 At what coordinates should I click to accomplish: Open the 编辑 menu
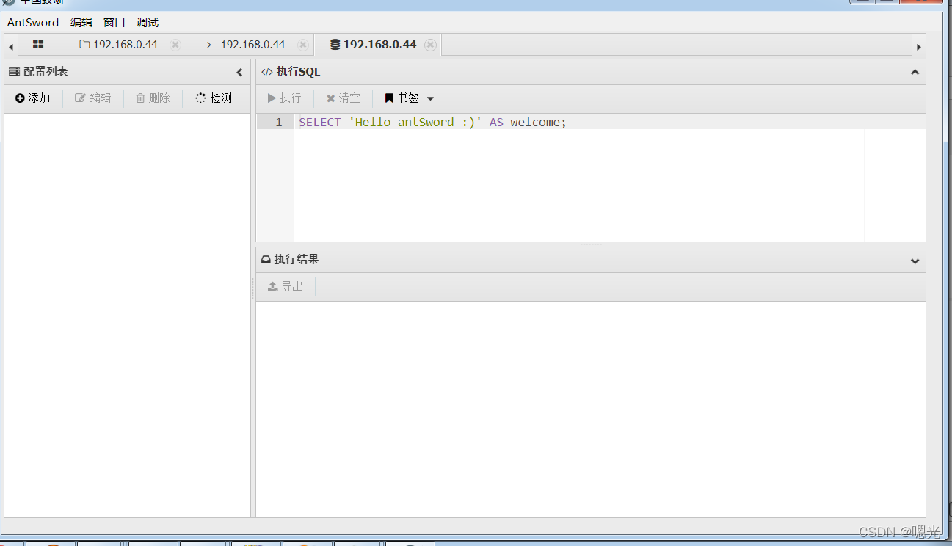click(81, 23)
